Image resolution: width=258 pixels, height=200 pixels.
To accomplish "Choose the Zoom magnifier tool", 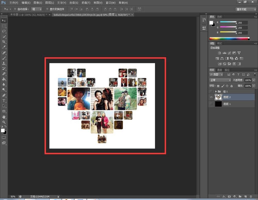I will pyautogui.click(x=4, y=122).
